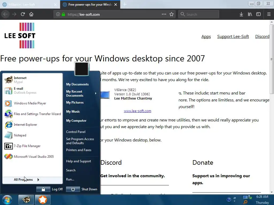The image size is (274, 205).
Task: Click the scrollbar up arrow
Action: (272, 22)
